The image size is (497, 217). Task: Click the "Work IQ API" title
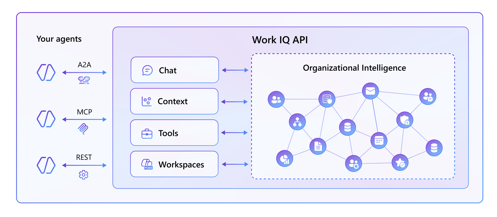point(280,40)
